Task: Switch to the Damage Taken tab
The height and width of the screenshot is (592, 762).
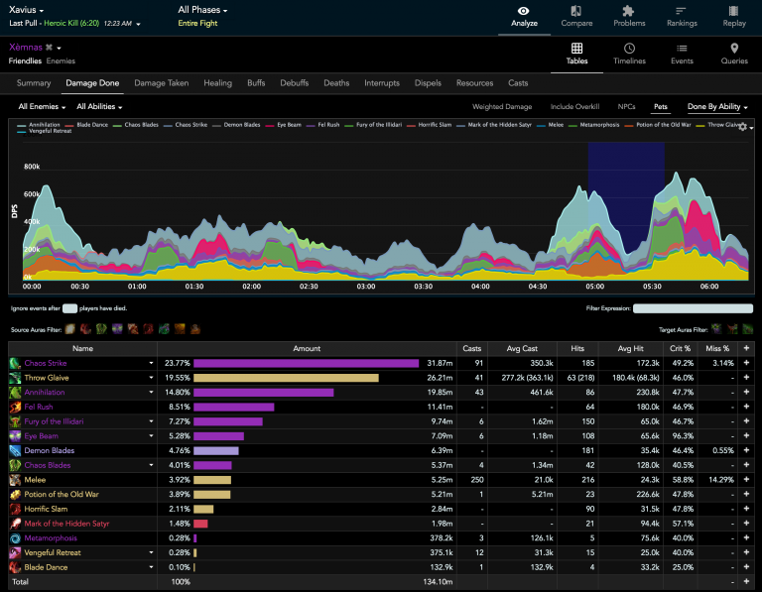Action: tap(161, 83)
